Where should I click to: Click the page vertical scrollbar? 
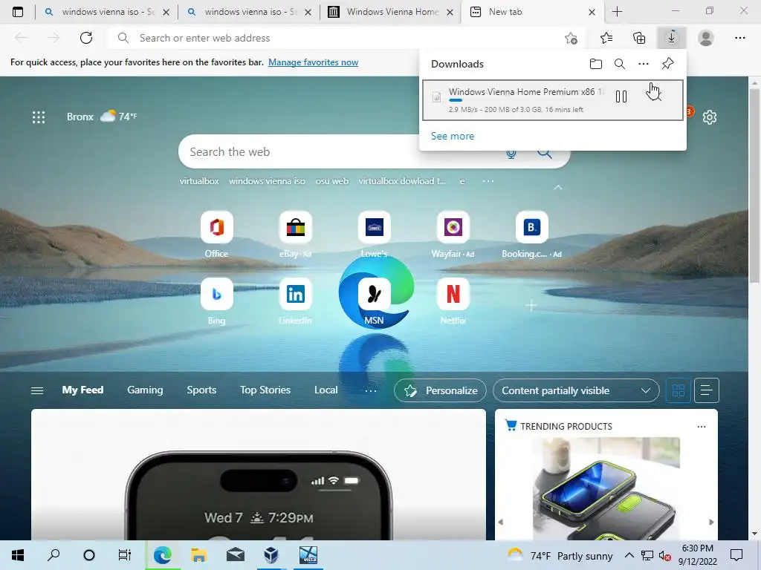[x=755, y=184]
